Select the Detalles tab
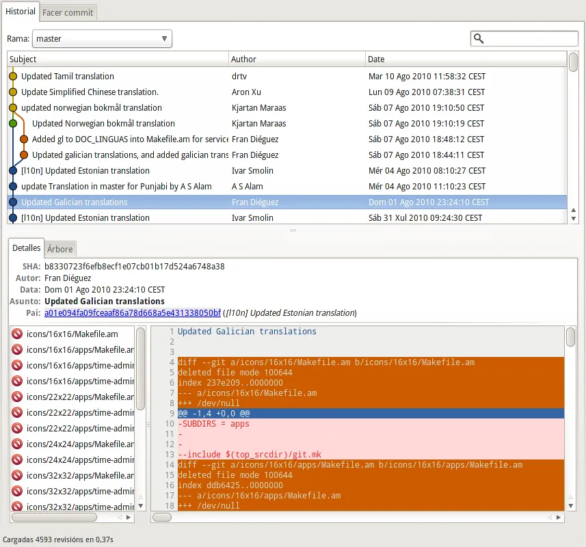The height and width of the screenshot is (547, 586). coord(26,248)
